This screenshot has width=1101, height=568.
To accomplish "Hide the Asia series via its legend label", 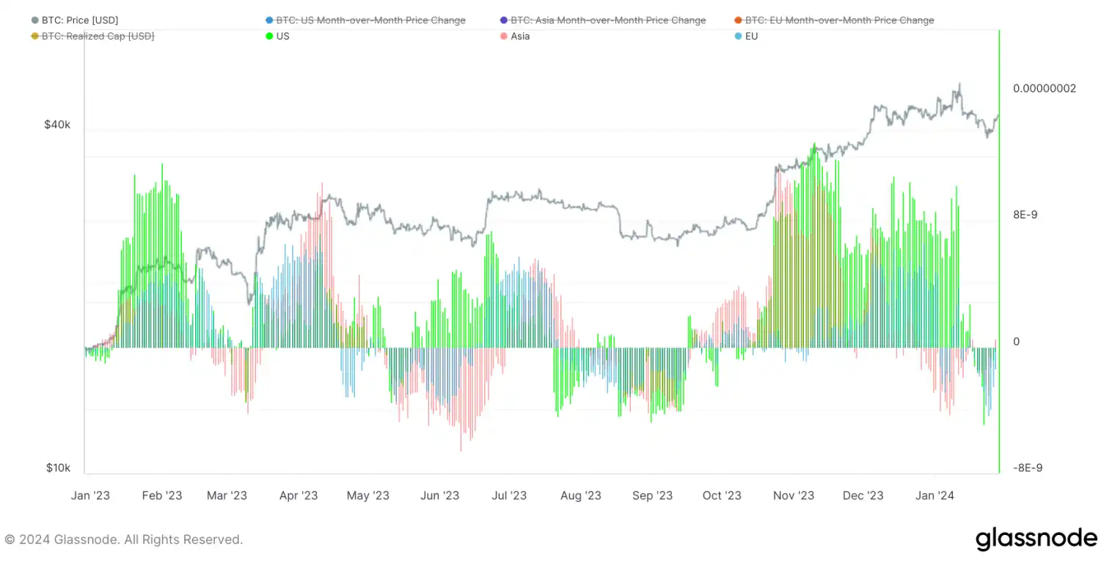I will tap(520, 36).
